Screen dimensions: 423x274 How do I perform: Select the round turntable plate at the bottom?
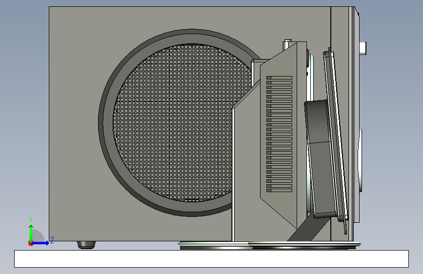[x=269, y=245]
